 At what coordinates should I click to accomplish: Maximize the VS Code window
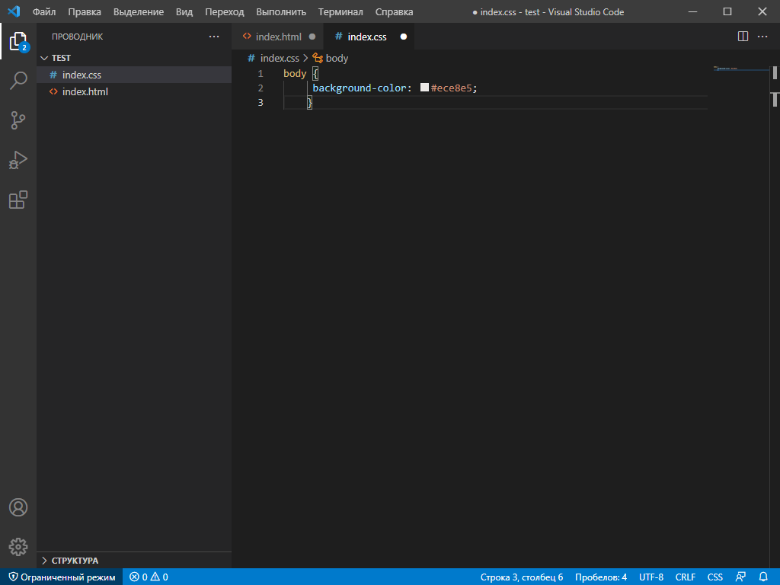[727, 11]
